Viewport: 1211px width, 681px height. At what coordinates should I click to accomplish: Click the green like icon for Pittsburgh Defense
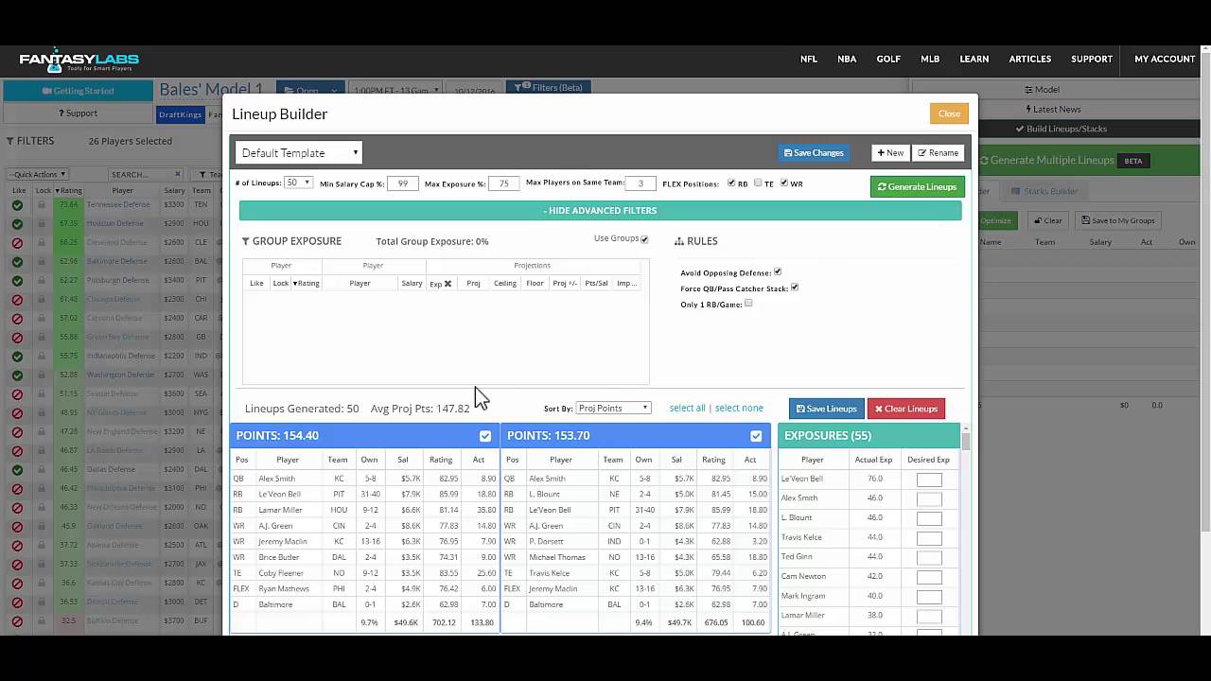click(17, 280)
